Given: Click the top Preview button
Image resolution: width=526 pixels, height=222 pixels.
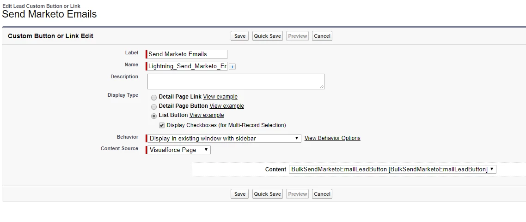Looking at the screenshot, I should [x=298, y=36].
